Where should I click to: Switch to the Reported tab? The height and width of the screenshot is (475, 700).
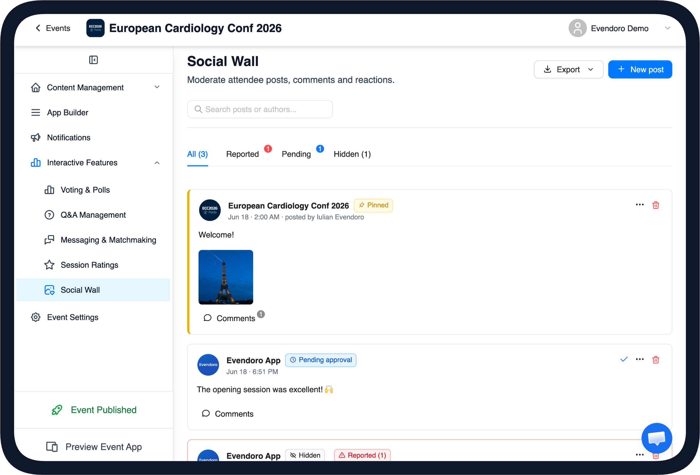[242, 154]
